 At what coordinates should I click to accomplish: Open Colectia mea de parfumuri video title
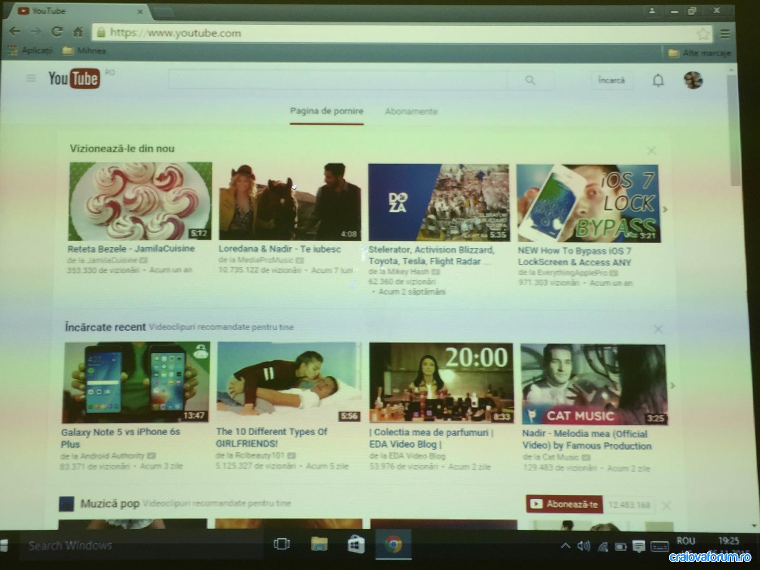pyautogui.click(x=431, y=438)
